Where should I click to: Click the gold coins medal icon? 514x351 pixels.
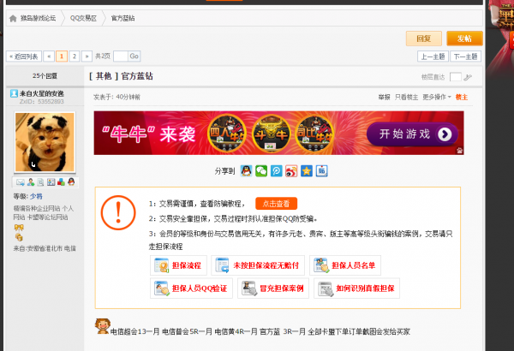(19, 237)
